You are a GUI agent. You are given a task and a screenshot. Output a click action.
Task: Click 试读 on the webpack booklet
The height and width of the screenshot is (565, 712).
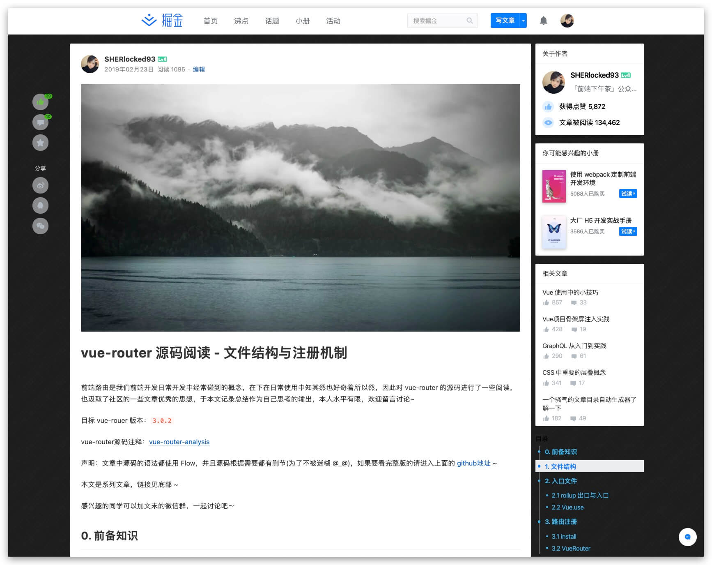tap(628, 194)
